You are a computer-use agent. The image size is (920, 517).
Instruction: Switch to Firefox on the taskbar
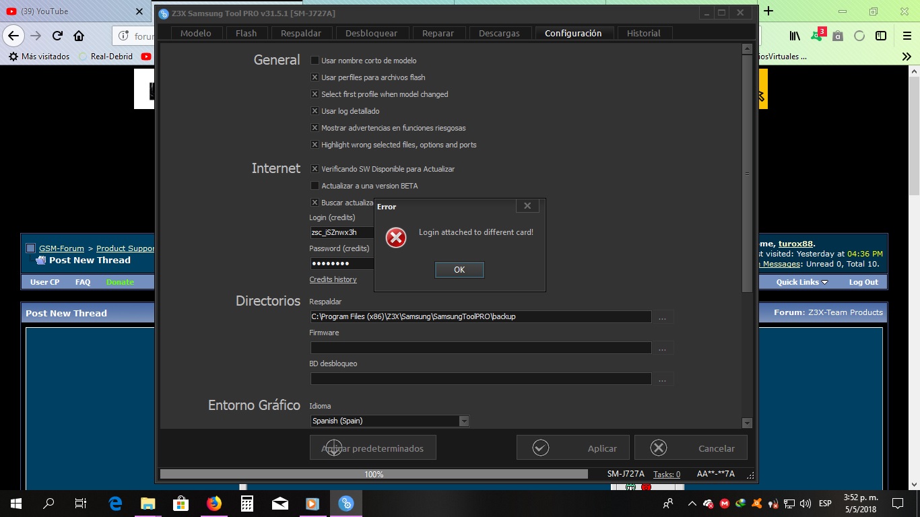pos(213,503)
